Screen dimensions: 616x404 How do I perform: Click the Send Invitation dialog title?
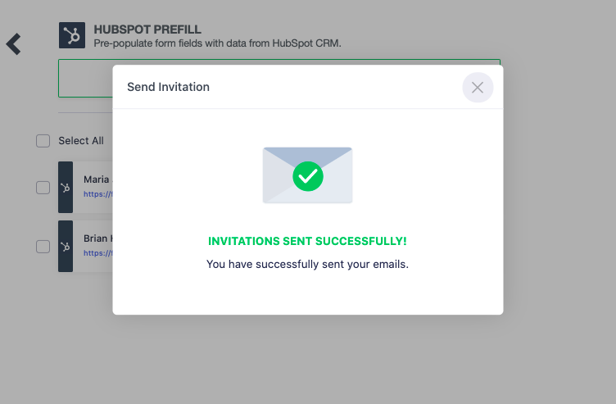click(x=168, y=87)
